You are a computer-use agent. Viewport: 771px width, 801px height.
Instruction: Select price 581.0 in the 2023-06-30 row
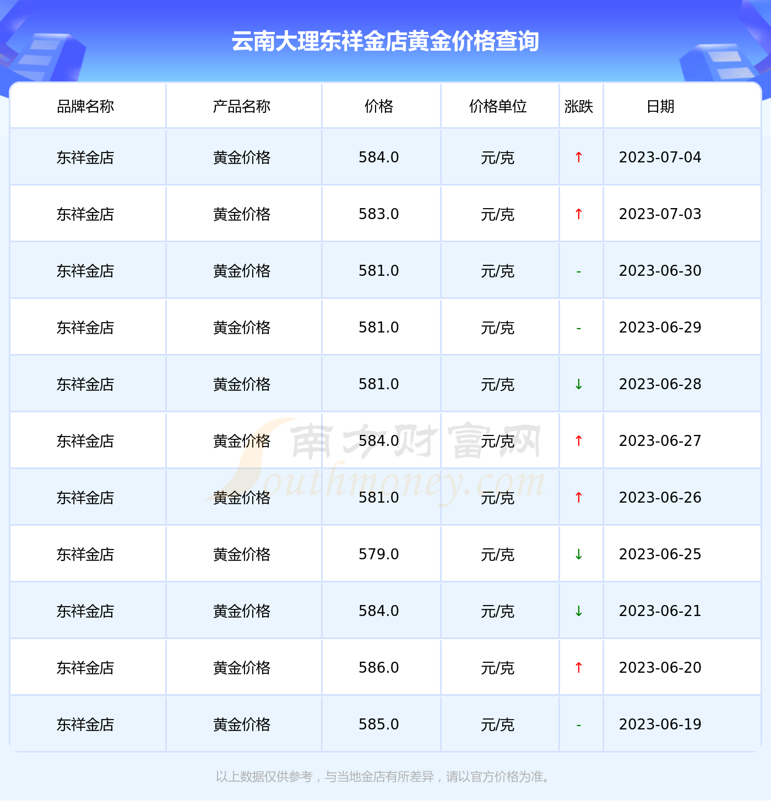[x=379, y=271]
